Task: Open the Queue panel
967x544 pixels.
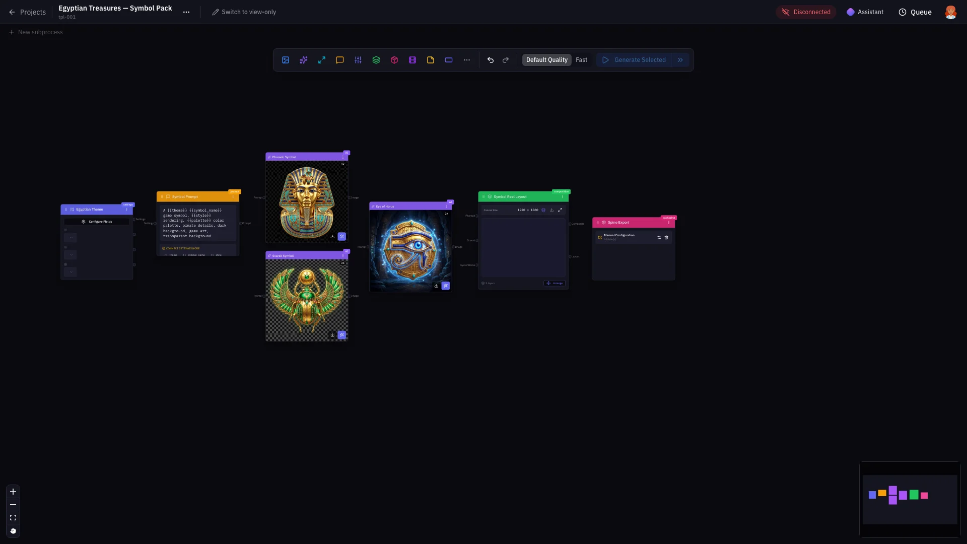Action: click(915, 12)
